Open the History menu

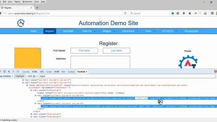(x=17, y=2)
